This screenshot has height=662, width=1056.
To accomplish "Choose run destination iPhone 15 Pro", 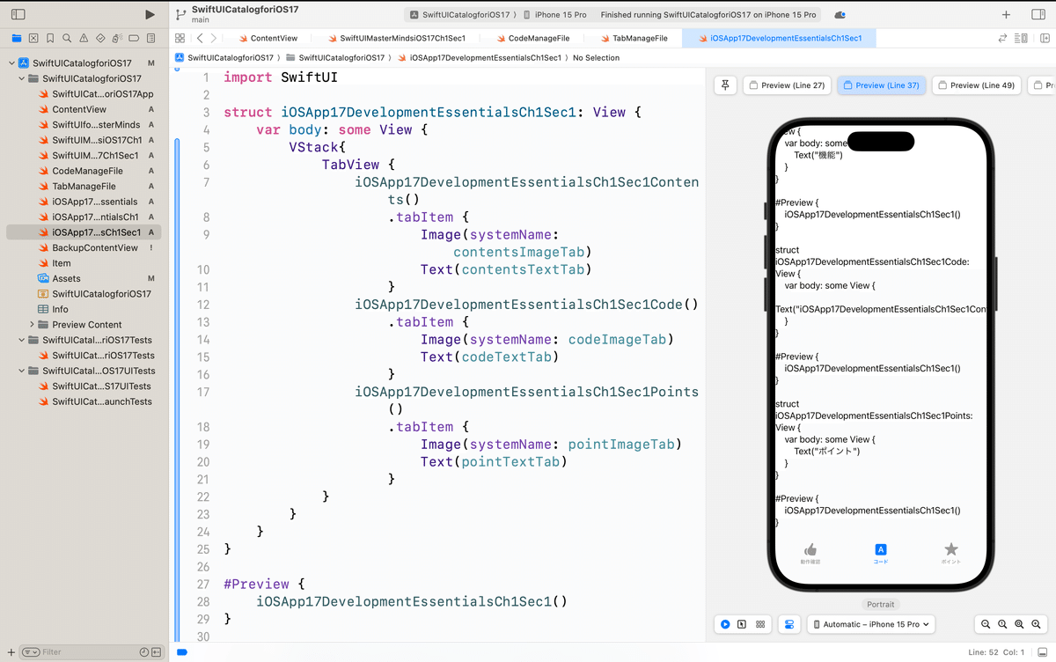I will point(554,15).
